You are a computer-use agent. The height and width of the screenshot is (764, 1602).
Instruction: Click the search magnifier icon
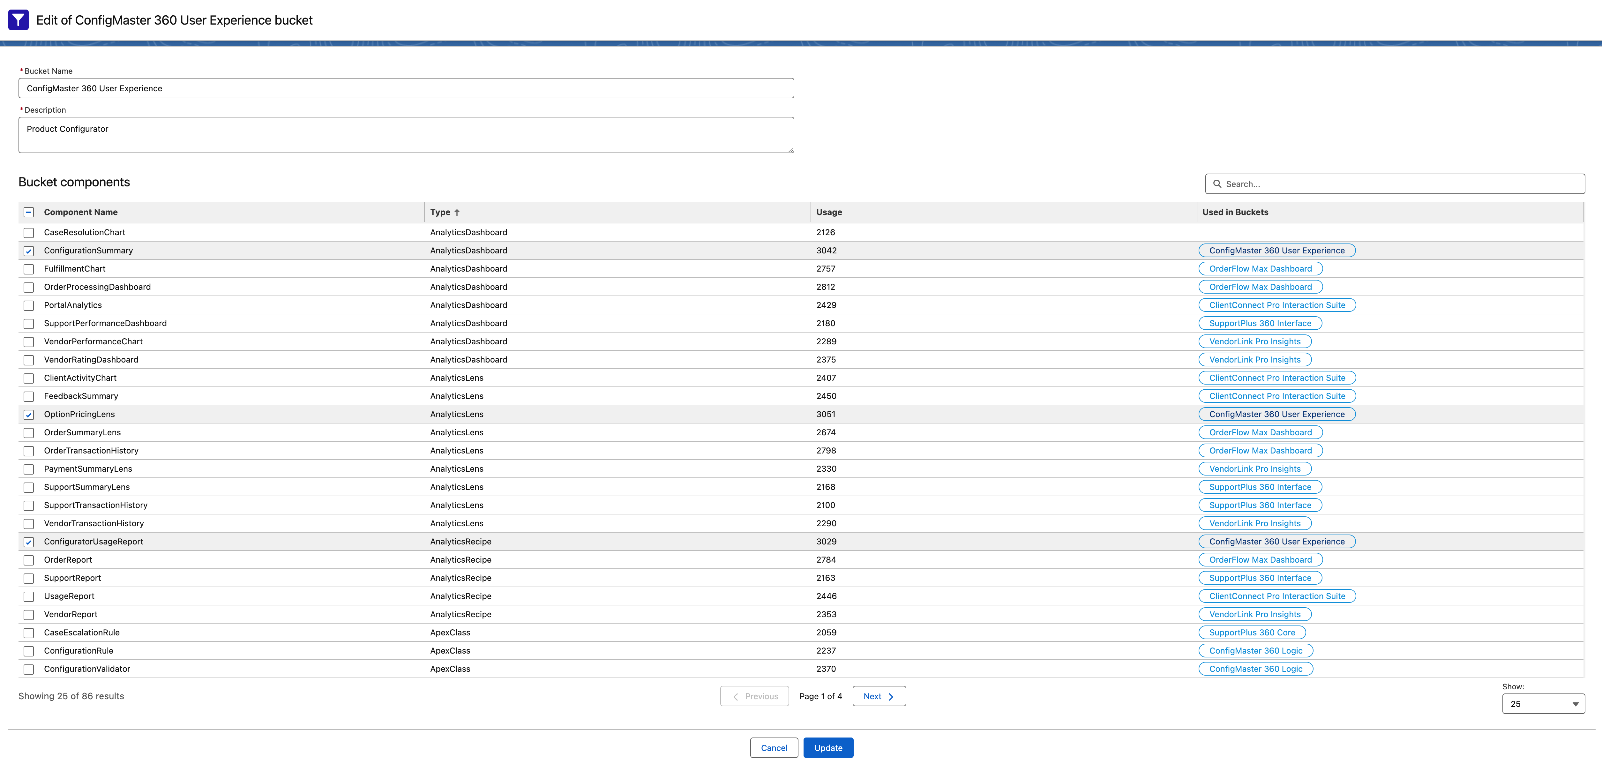[x=1217, y=184]
